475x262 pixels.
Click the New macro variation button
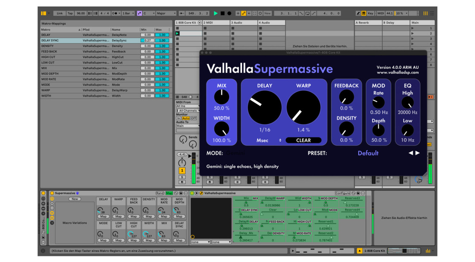point(75,199)
